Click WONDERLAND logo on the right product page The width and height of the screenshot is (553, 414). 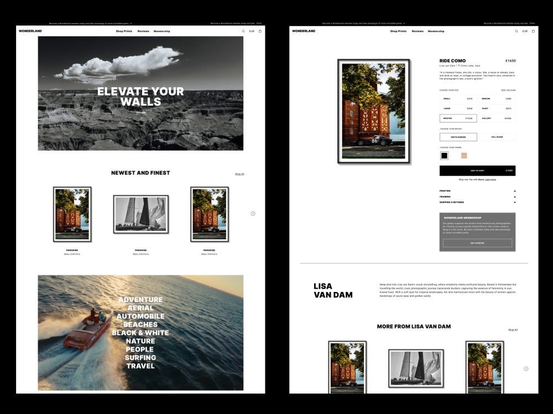304,31
